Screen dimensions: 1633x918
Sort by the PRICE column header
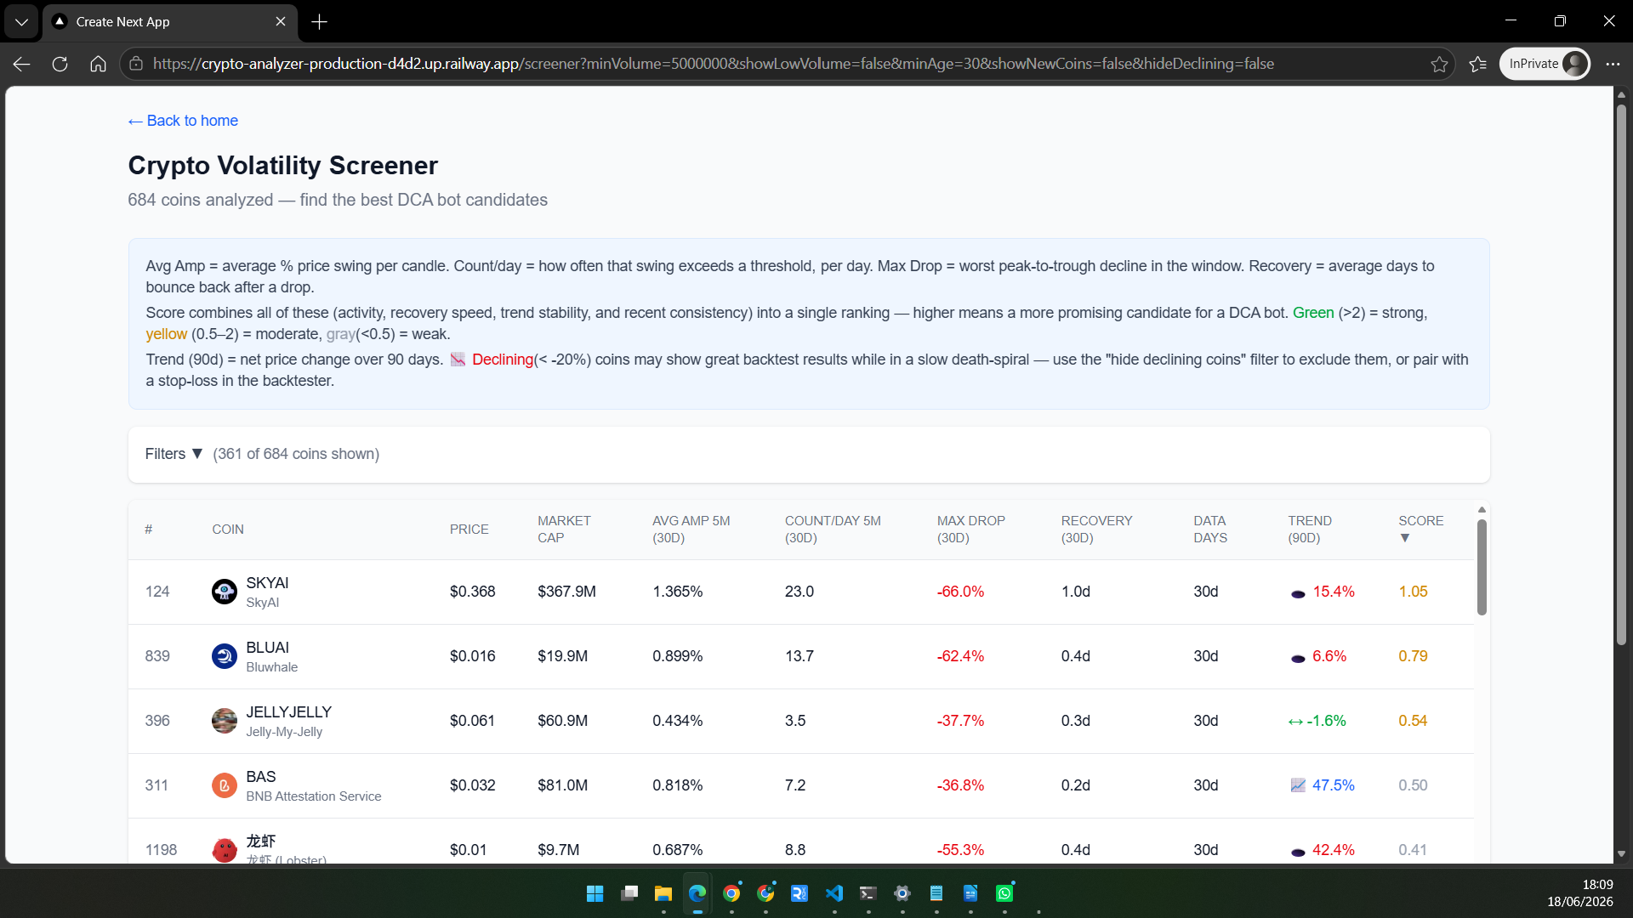pos(469,529)
